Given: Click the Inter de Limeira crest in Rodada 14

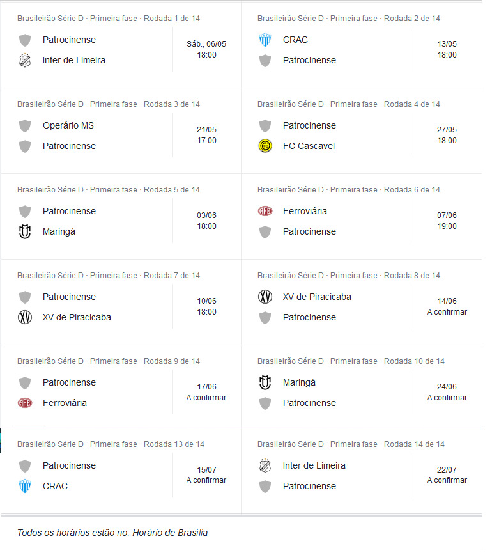Looking at the screenshot, I should 265,465.
